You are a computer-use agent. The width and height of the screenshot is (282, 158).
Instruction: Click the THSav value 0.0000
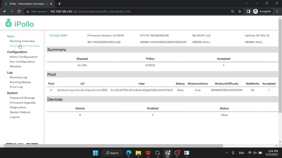tap(150, 65)
